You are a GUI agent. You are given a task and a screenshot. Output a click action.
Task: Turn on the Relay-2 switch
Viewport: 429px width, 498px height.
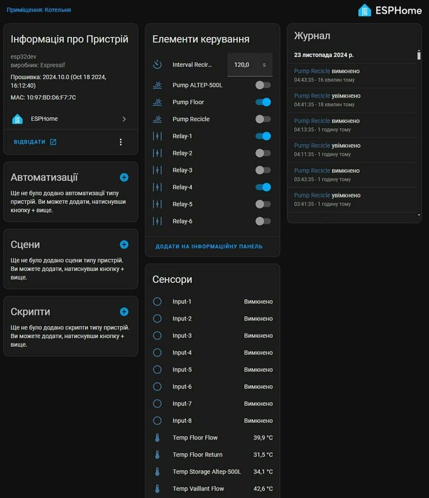coord(263,153)
